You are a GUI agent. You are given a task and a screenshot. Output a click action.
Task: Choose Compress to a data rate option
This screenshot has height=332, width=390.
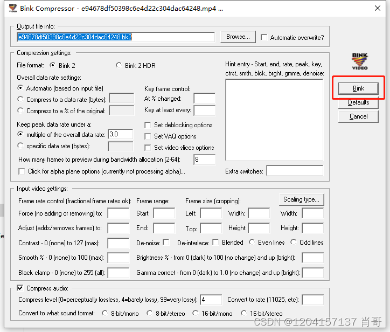point(20,99)
